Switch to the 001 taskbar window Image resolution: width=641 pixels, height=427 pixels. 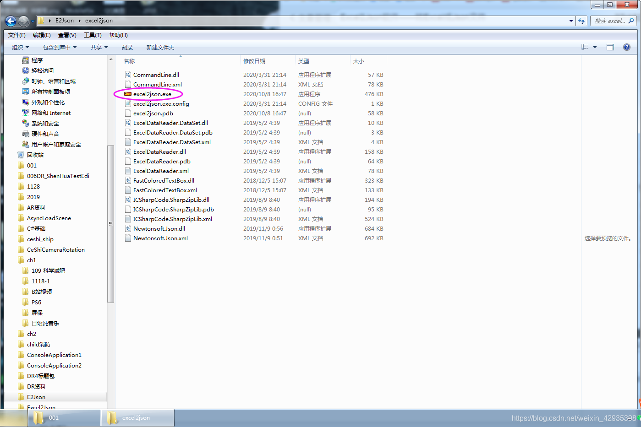(64, 417)
